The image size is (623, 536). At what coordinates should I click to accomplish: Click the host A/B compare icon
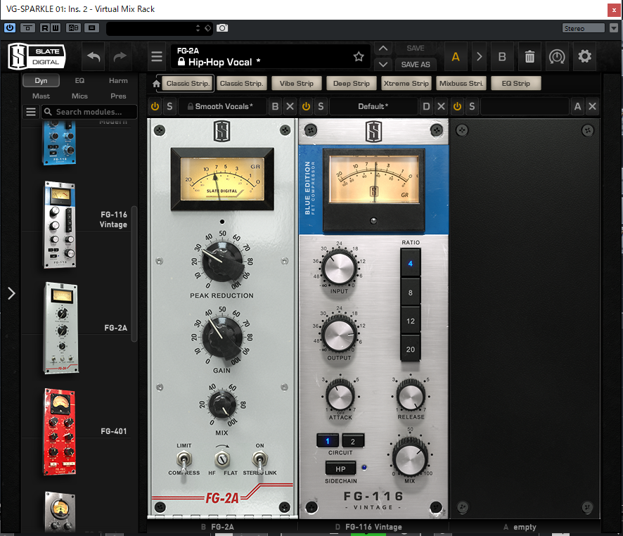tap(73, 28)
